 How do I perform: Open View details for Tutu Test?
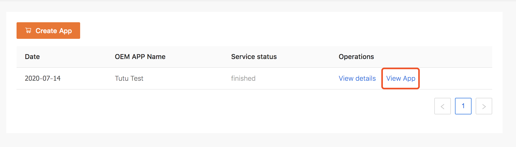click(x=357, y=78)
